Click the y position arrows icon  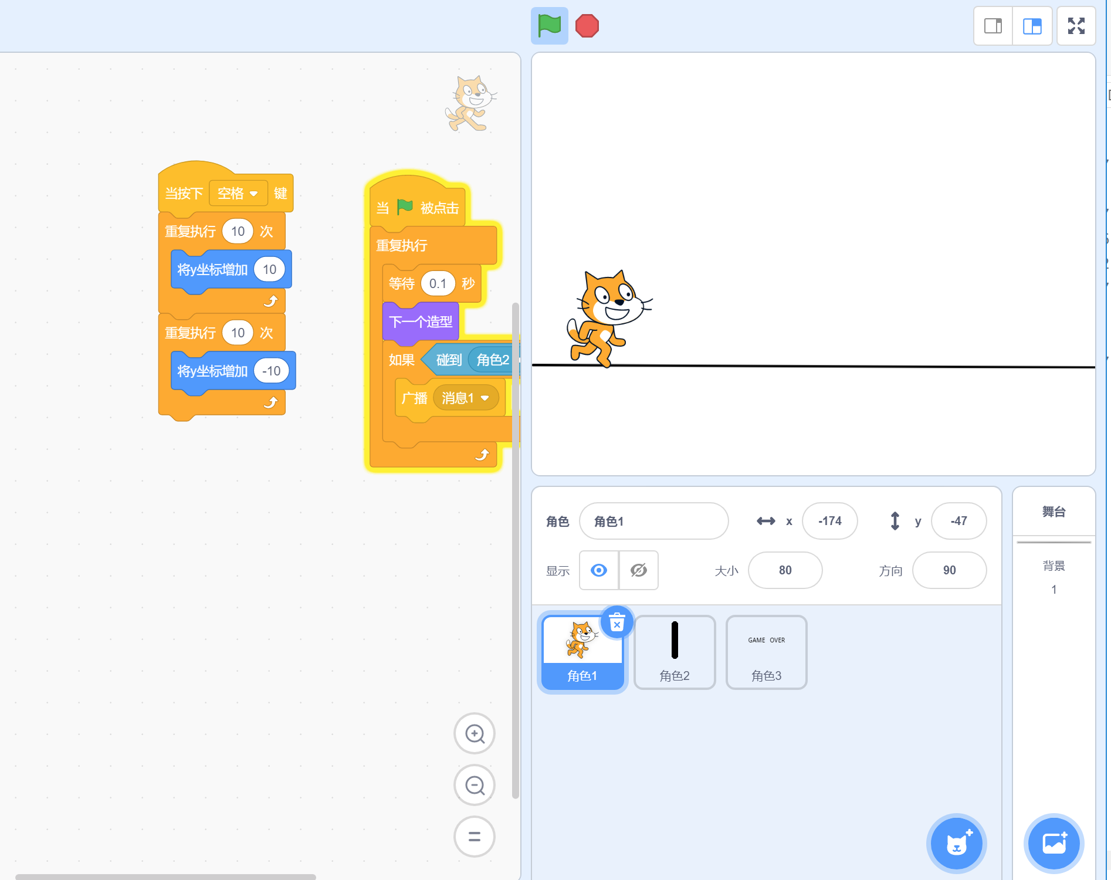895,521
